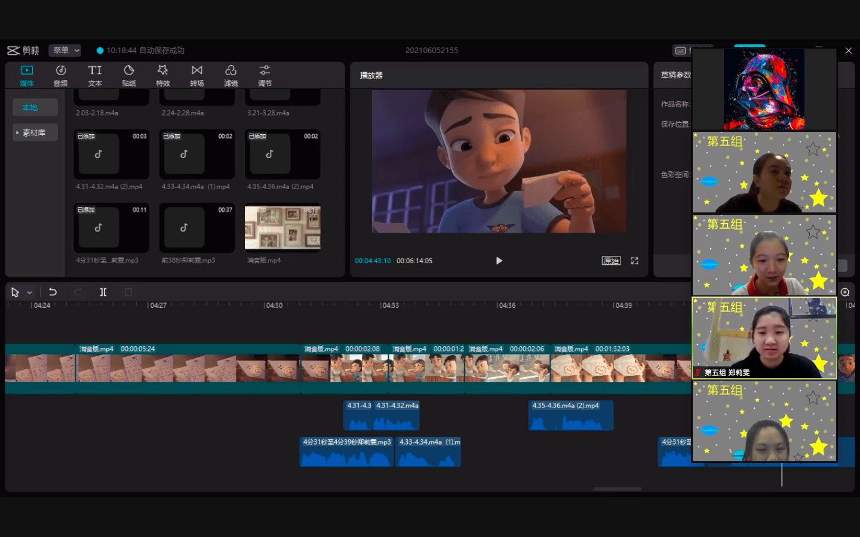The width and height of the screenshot is (860, 537).
Task: Open the 音频 (Audio) tab
Action: click(x=61, y=76)
